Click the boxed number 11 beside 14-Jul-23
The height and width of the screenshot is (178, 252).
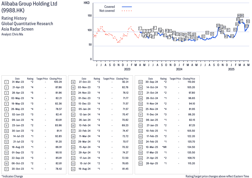coord(6,136)
